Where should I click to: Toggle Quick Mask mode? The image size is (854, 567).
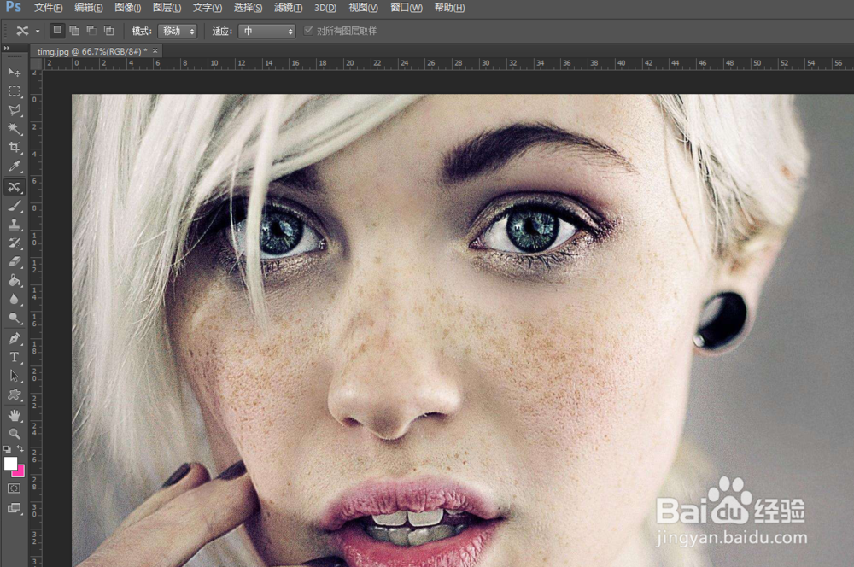(x=15, y=488)
